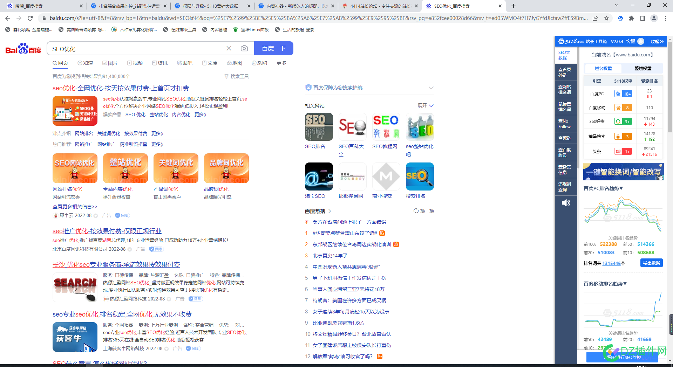Screen dimensions: 673x367
Task: Open 百度PC排名趋势 dropdown
Action: [603, 188]
